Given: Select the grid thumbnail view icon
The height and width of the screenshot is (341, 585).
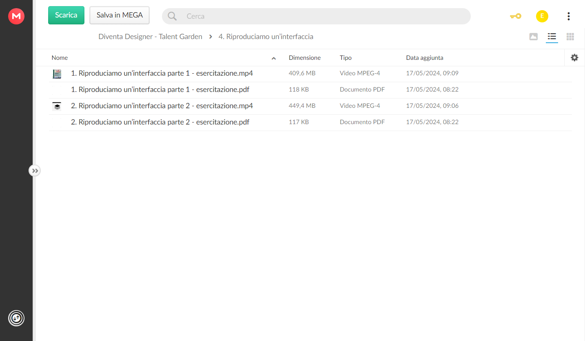Looking at the screenshot, I should [x=570, y=37].
